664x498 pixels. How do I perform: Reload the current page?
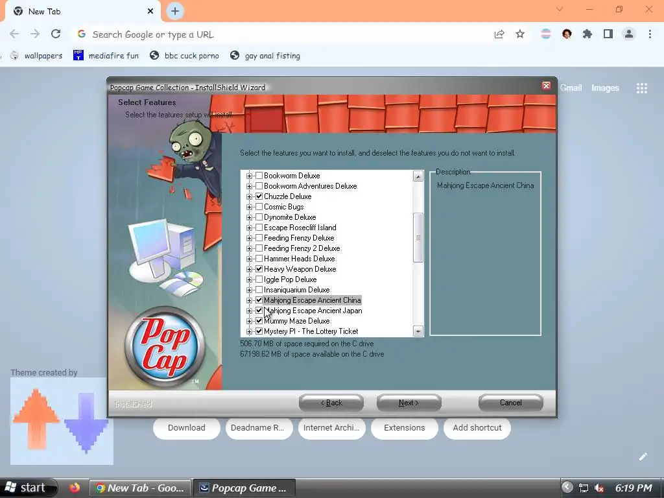click(56, 34)
